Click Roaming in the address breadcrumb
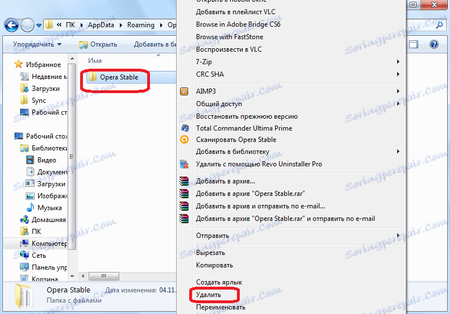450x314 pixels. (141, 25)
